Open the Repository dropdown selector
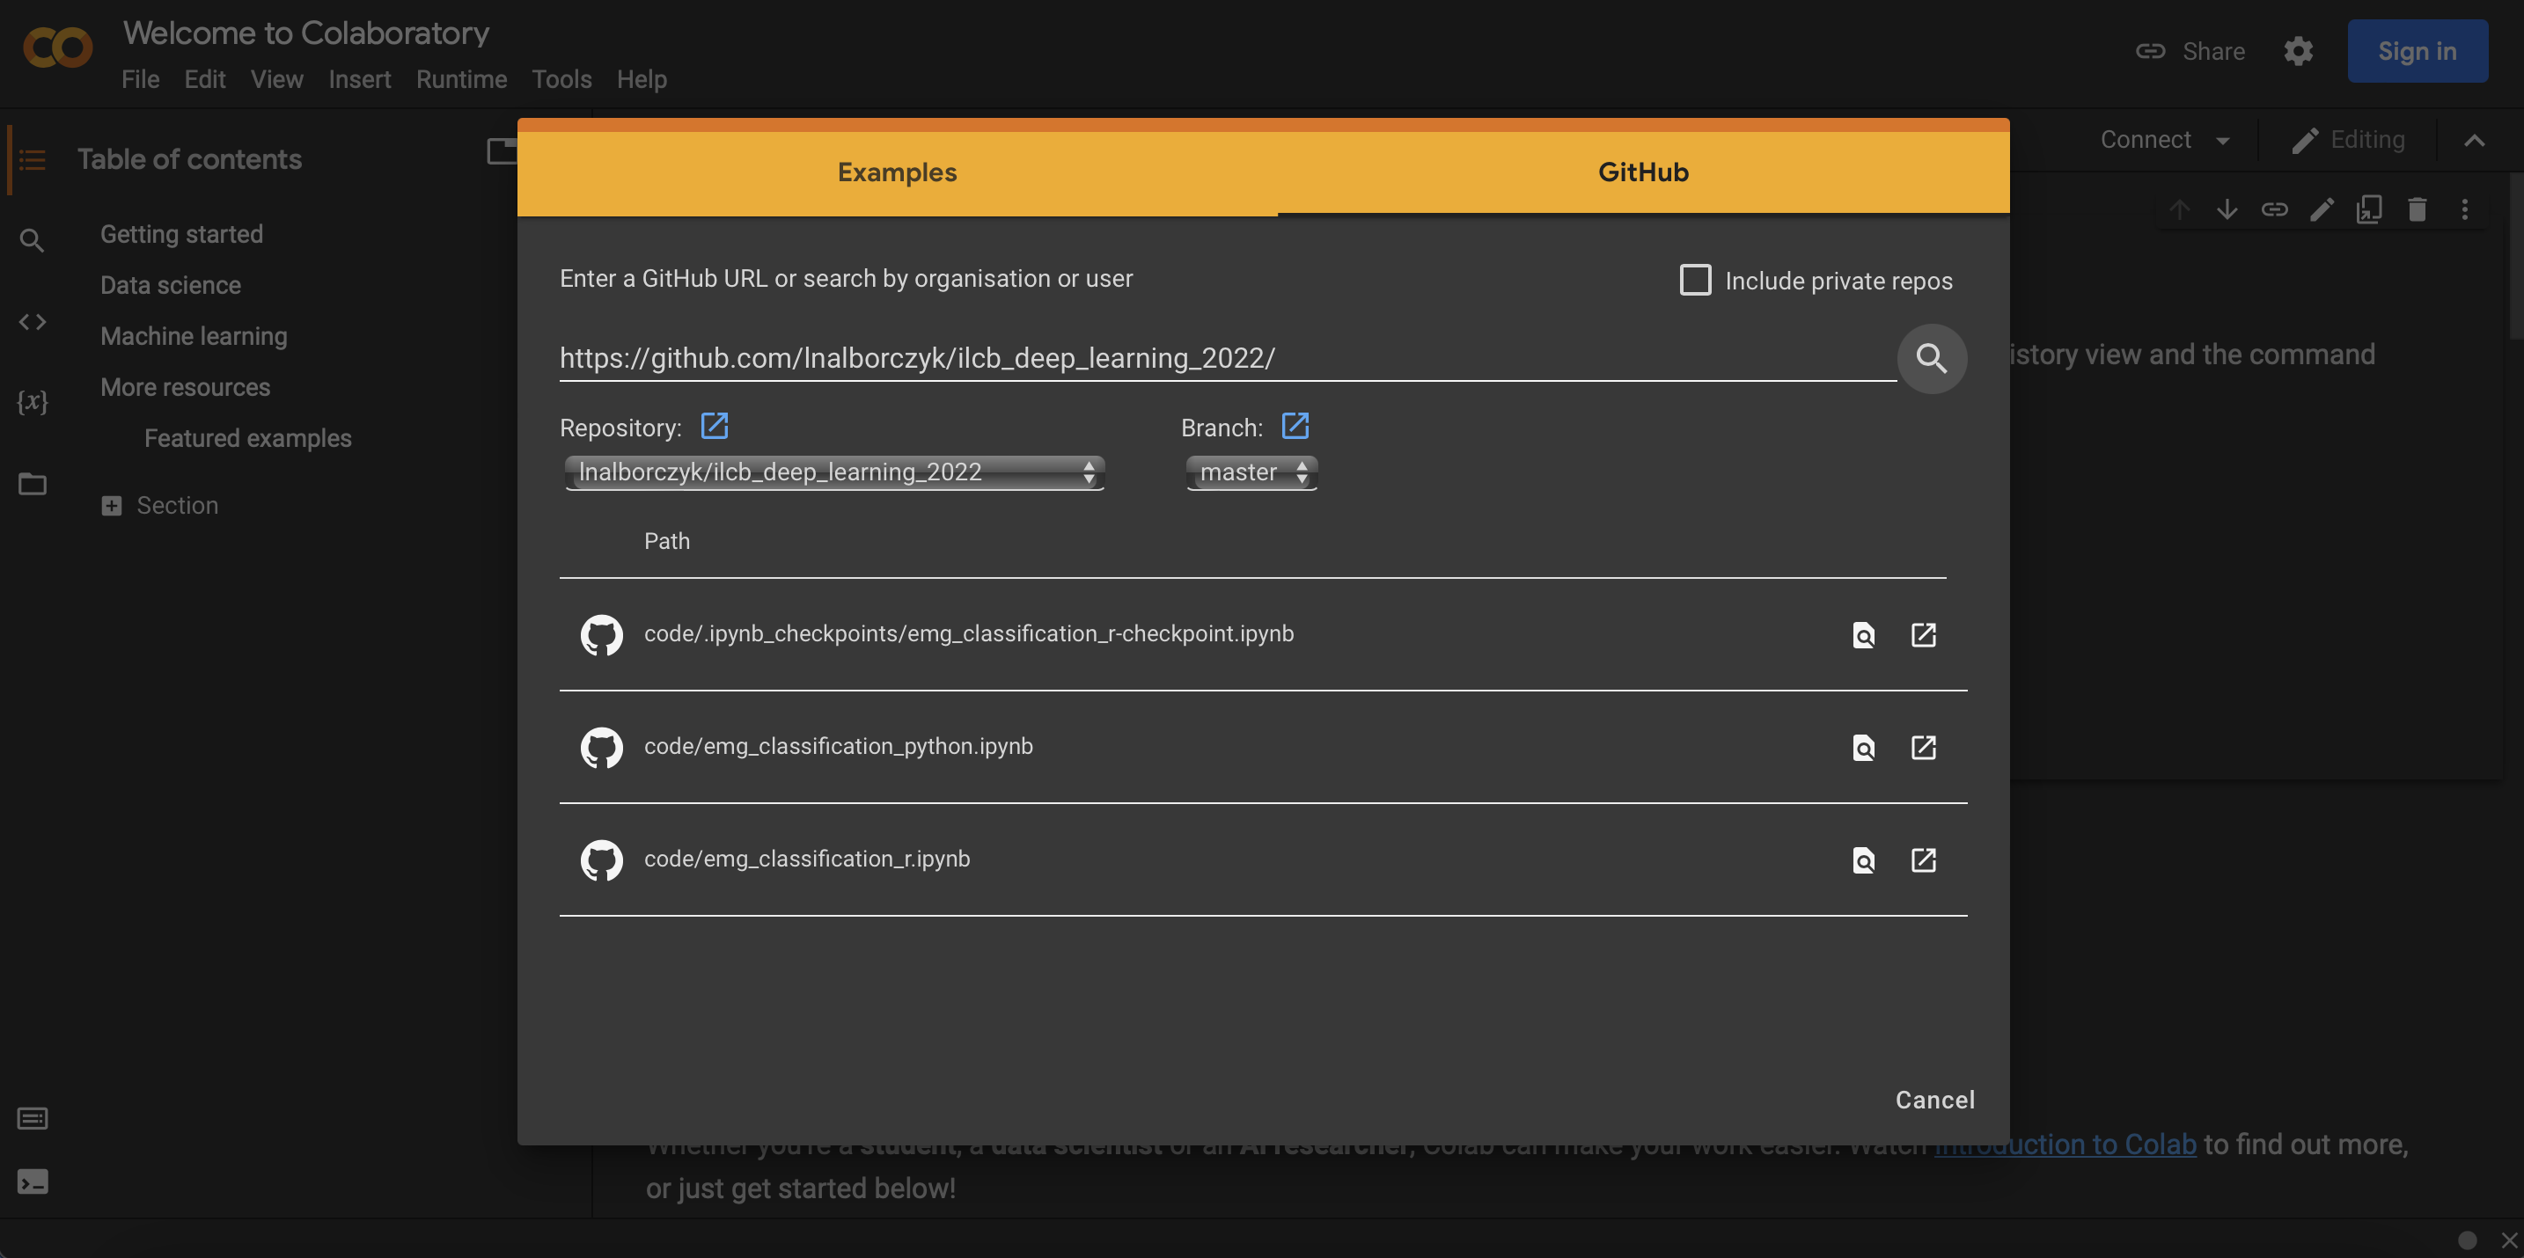 click(x=835, y=472)
